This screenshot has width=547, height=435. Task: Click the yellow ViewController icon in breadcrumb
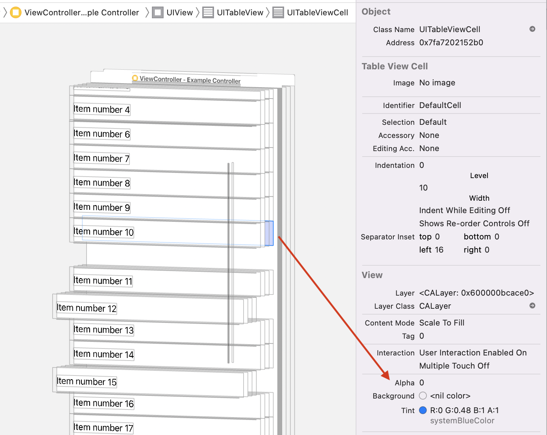16,12
